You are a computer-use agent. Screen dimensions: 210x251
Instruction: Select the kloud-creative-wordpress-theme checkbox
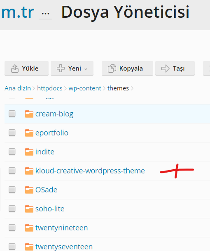pos(12,170)
